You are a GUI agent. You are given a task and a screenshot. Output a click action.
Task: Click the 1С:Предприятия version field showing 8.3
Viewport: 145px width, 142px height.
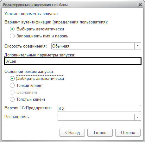99,108
